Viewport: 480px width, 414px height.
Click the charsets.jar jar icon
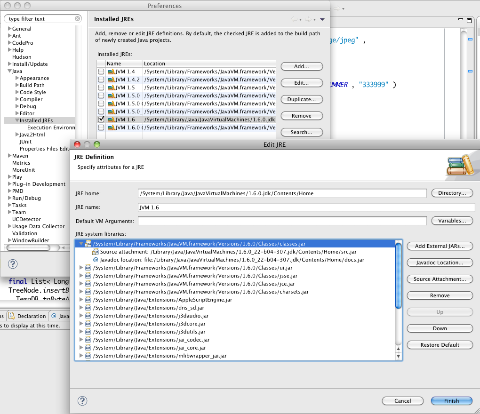pyautogui.click(x=88, y=292)
